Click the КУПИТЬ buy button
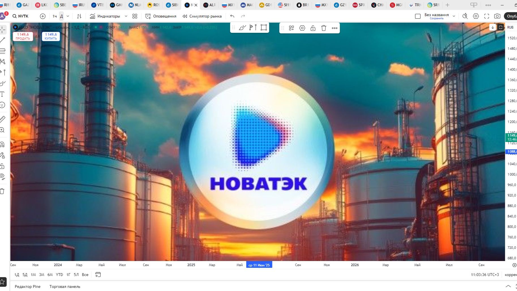Image resolution: width=517 pixels, height=291 pixels. coord(51,36)
